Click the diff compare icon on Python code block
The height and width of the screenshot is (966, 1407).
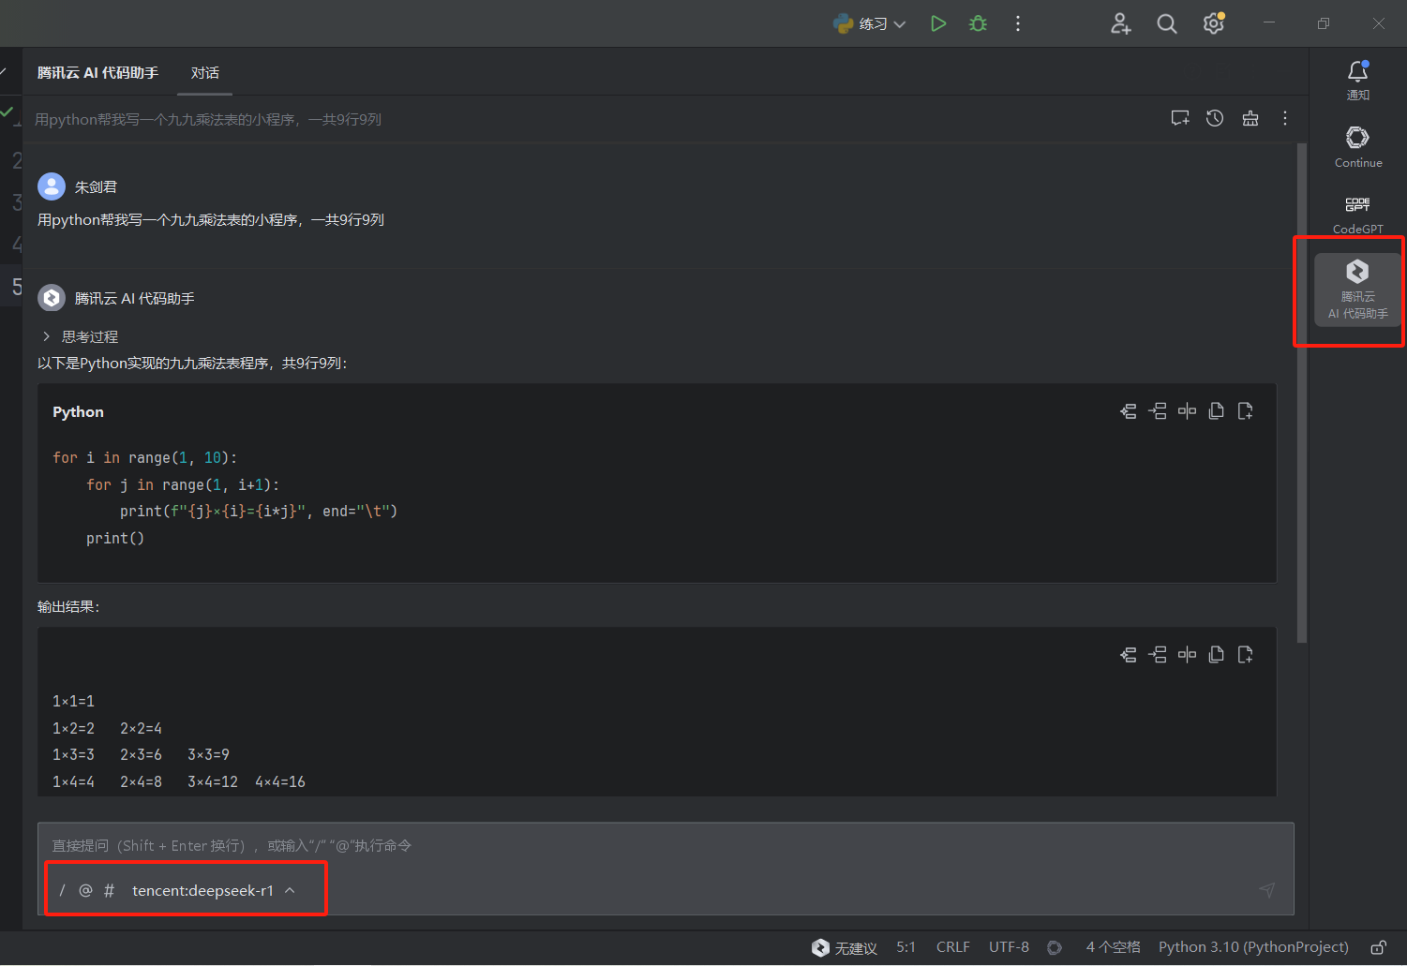click(1187, 410)
